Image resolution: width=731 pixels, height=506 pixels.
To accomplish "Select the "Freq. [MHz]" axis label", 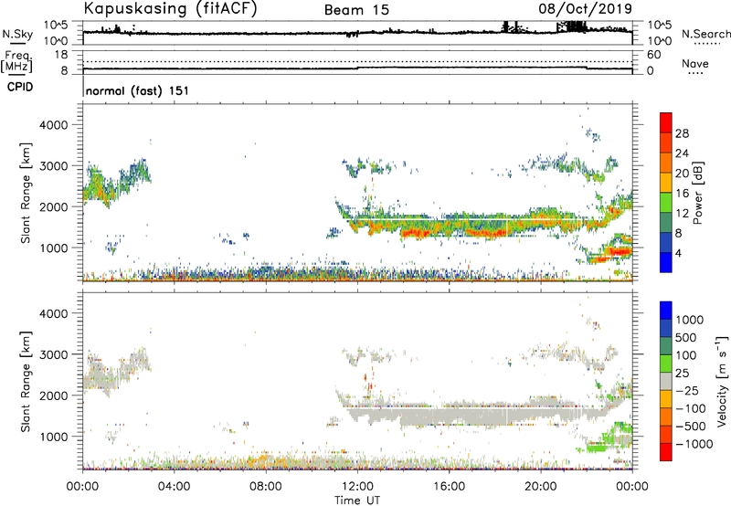I will point(16,61).
